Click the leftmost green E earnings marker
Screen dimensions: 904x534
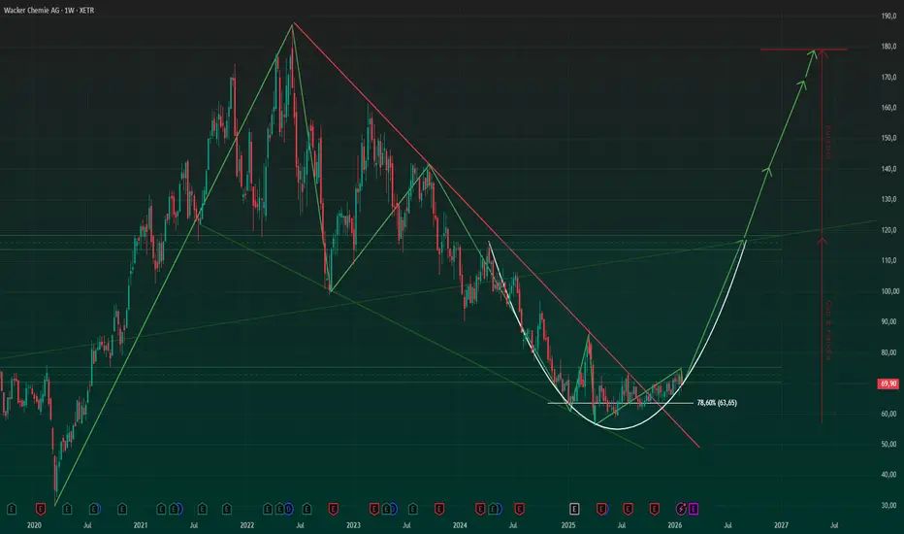coord(12,509)
